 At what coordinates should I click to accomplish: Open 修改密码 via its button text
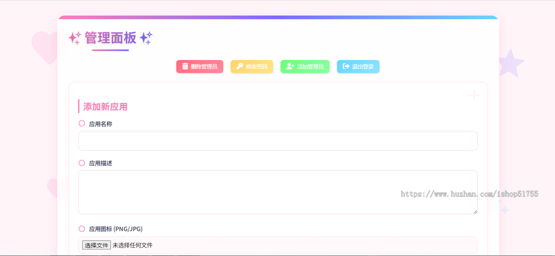coord(256,67)
